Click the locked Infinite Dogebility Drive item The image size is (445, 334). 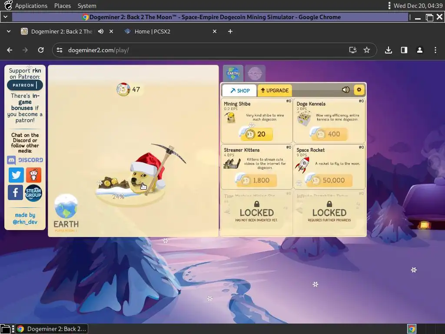tap(329, 212)
